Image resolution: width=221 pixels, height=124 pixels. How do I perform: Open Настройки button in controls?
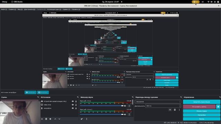202,115
